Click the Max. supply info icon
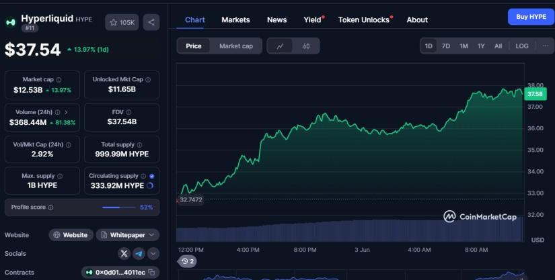The width and height of the screenshot is (555, 280). click(60, 176)
